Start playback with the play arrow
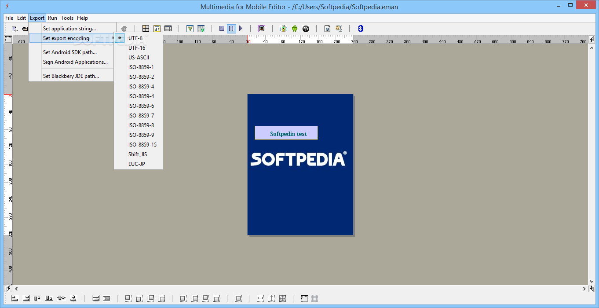Screen dimensions: 599x308 coord(241,29)
